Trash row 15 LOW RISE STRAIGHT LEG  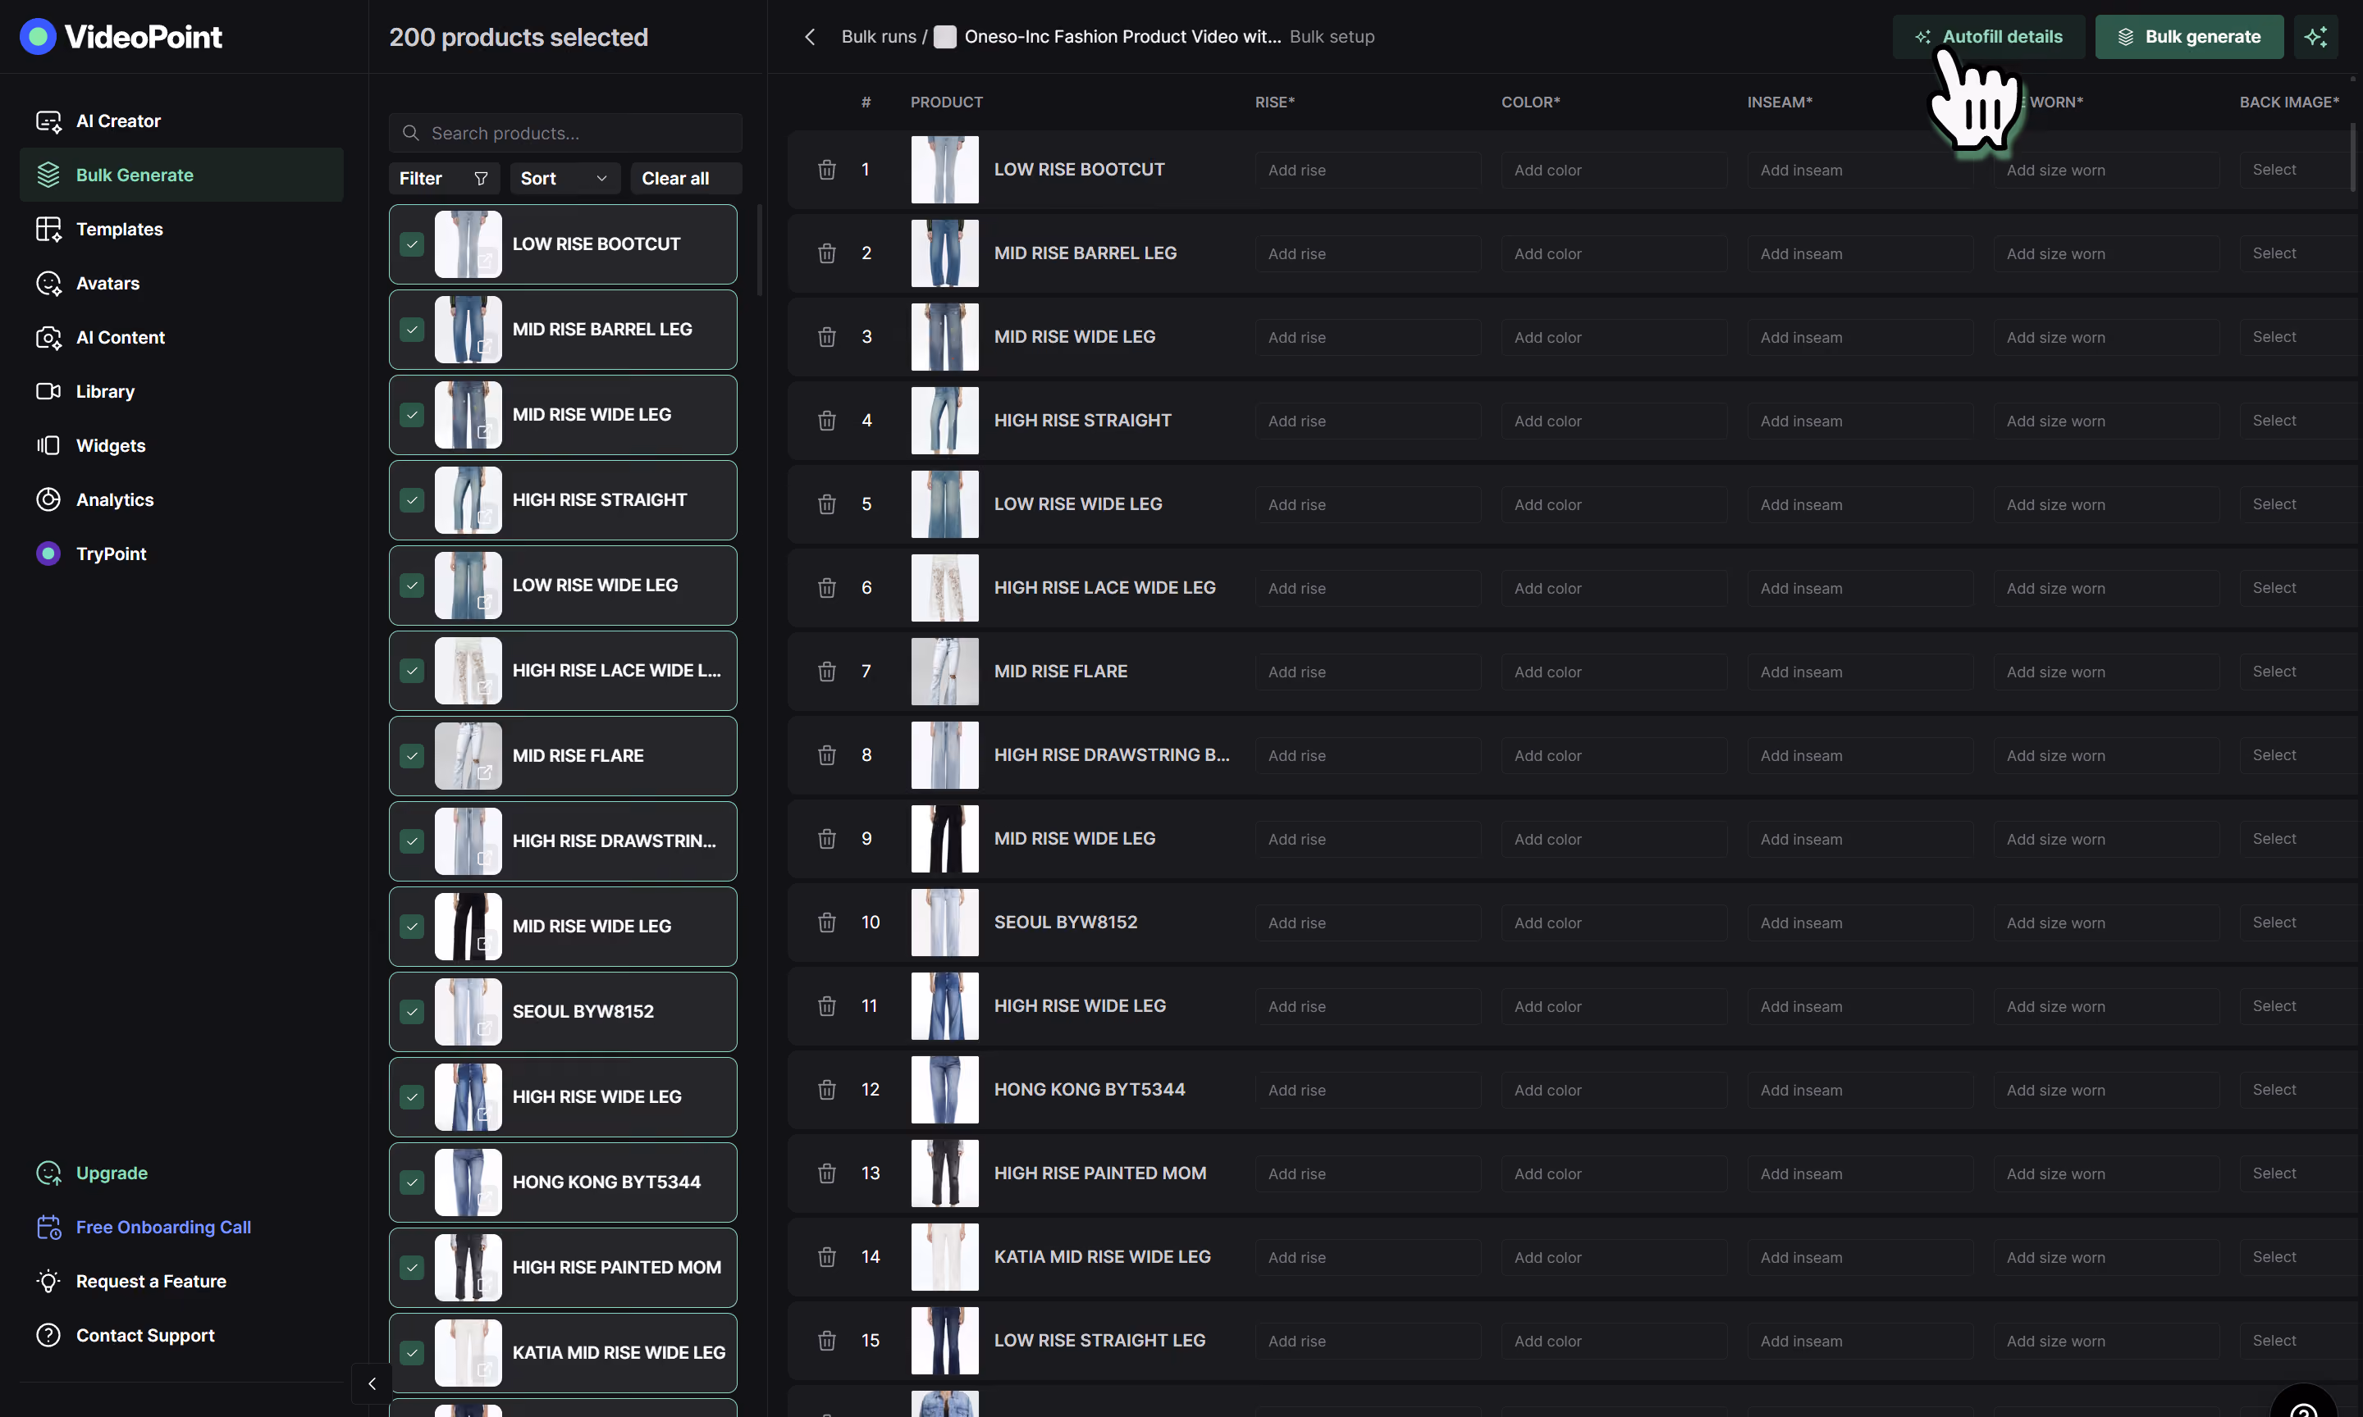point(827,1341)
